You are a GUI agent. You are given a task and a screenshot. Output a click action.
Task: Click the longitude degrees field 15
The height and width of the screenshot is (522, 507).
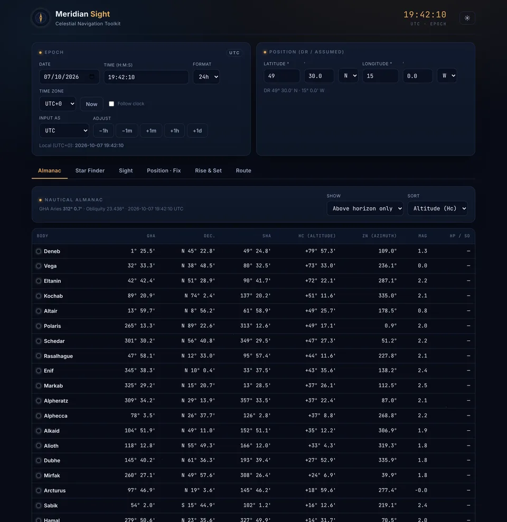[x=380, y=76]
